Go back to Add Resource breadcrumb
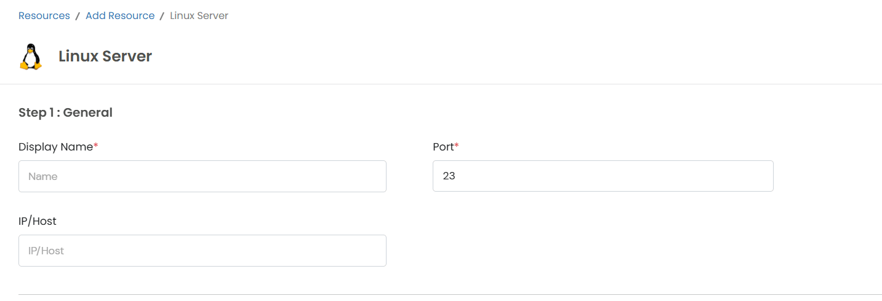The width and height of the screenshot is (882, 301). (120, 16)
